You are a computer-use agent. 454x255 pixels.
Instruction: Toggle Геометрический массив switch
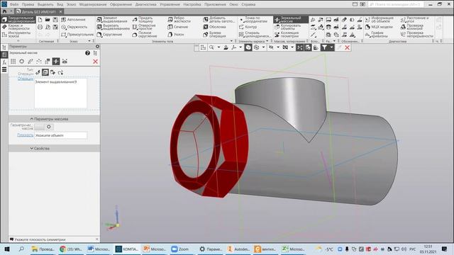[x=44, y=127]
